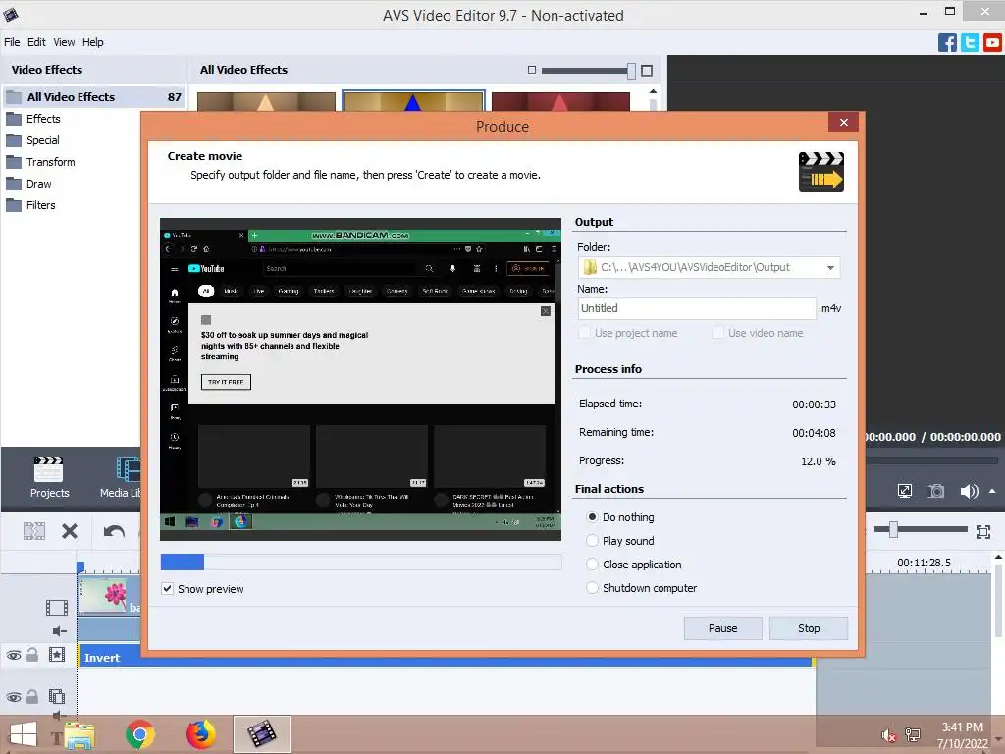
Task: Click the small thumbnail size icon
Action: coord(531,70)
